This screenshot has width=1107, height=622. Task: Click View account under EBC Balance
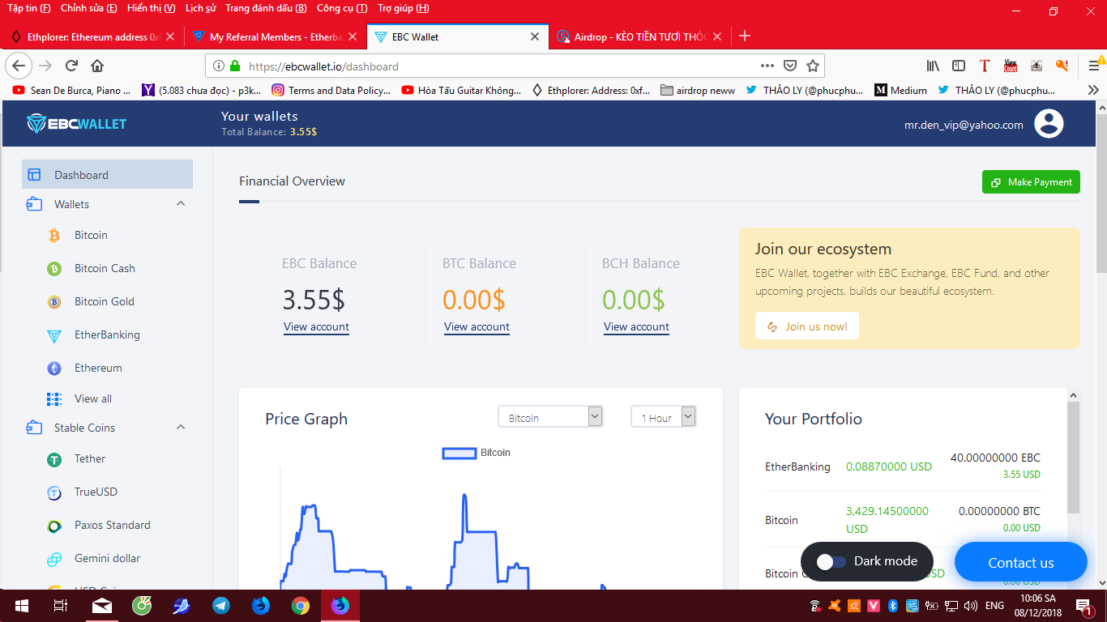[x=316, y=327]
